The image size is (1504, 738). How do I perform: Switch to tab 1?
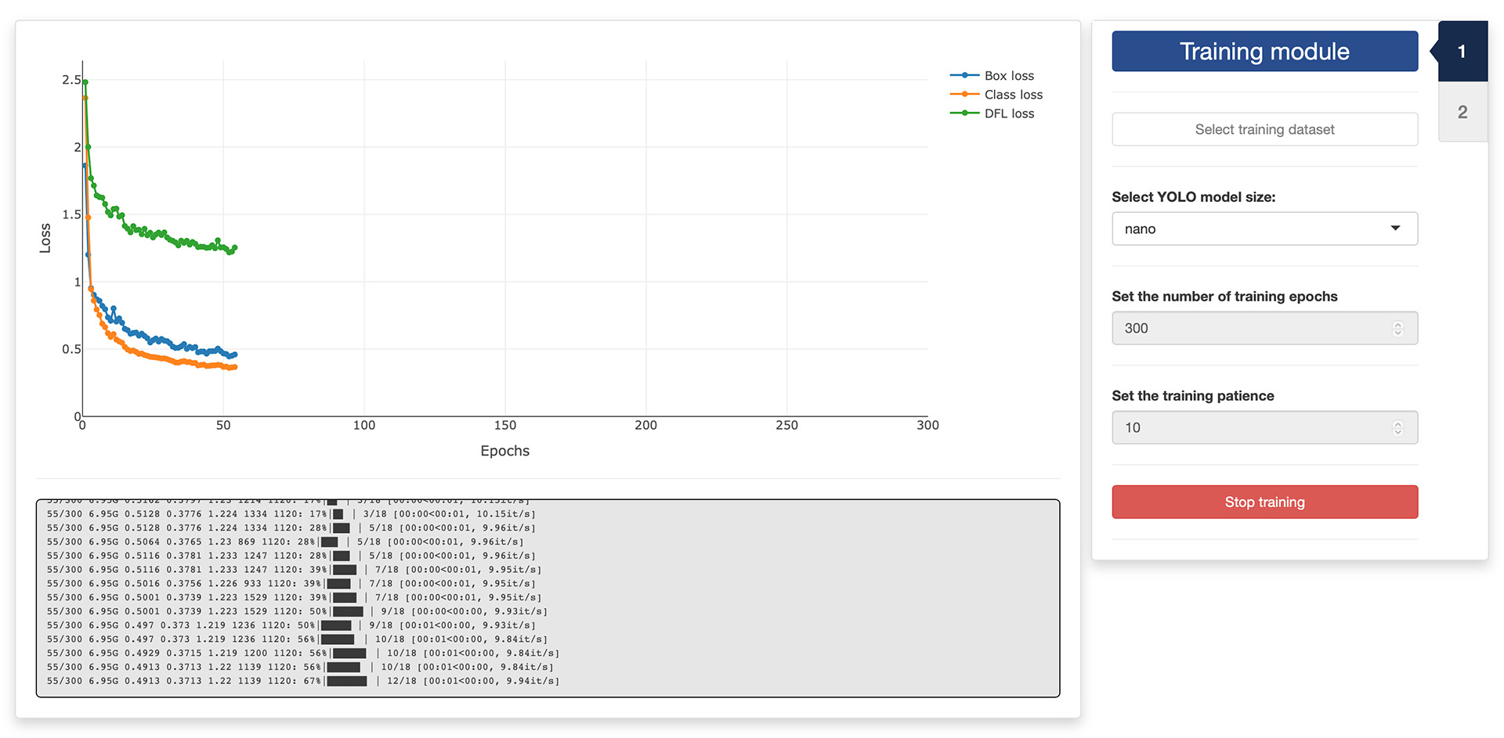(x=1462, y=52)
